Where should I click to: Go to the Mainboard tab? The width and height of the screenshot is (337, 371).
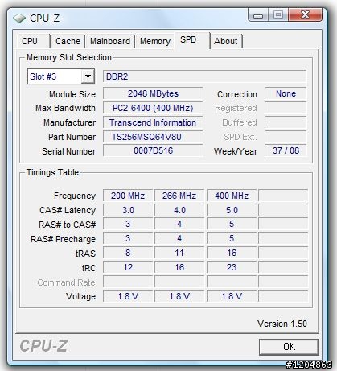pos(110,41)
